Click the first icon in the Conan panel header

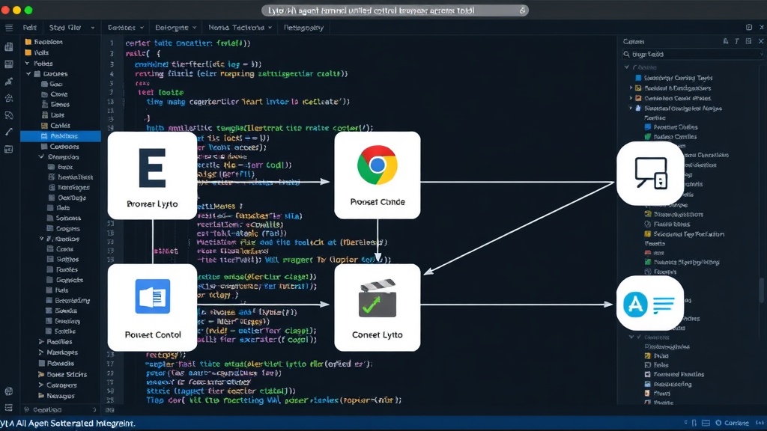pyautogui.click(x=725, y=42)
